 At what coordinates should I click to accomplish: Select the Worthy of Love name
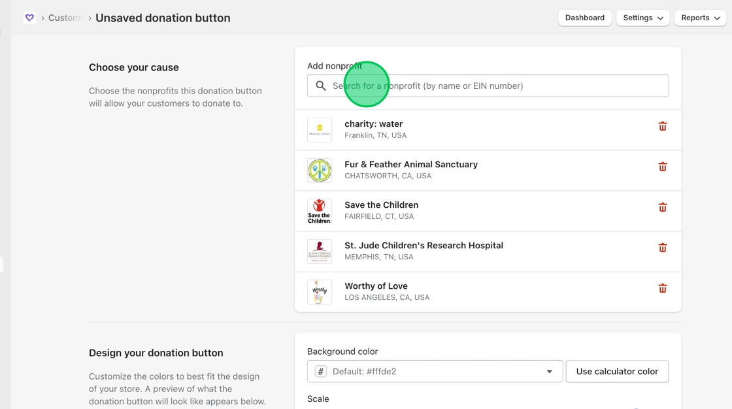tap(376, 286)
